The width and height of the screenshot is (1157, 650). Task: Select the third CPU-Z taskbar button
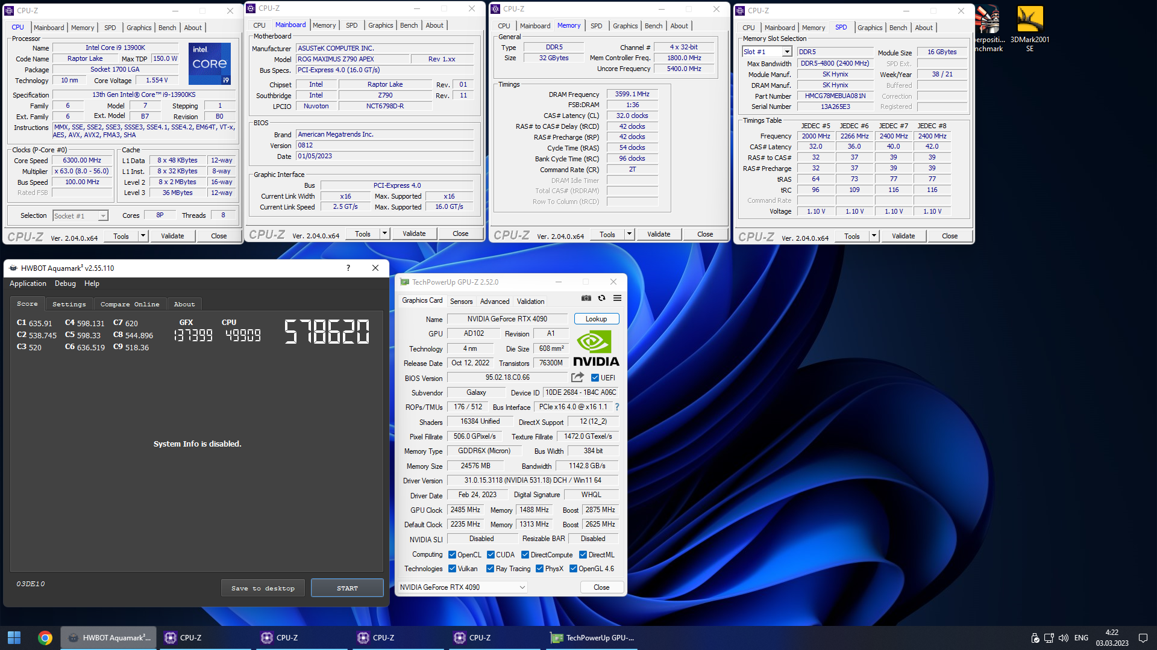coord(398,637)
